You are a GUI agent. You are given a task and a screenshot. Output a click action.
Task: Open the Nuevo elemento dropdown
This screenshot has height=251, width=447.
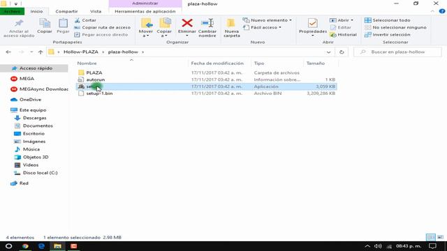pos(267,20)
